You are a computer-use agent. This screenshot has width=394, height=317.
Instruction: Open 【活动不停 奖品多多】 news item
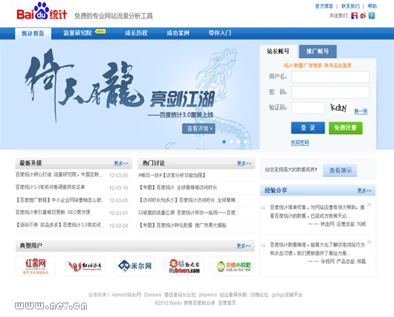click(60, 225)
